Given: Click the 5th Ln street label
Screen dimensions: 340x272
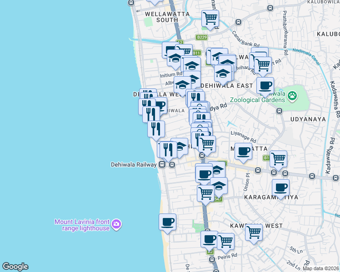Looking at the screenshot, I should click(x=296, y=250).
